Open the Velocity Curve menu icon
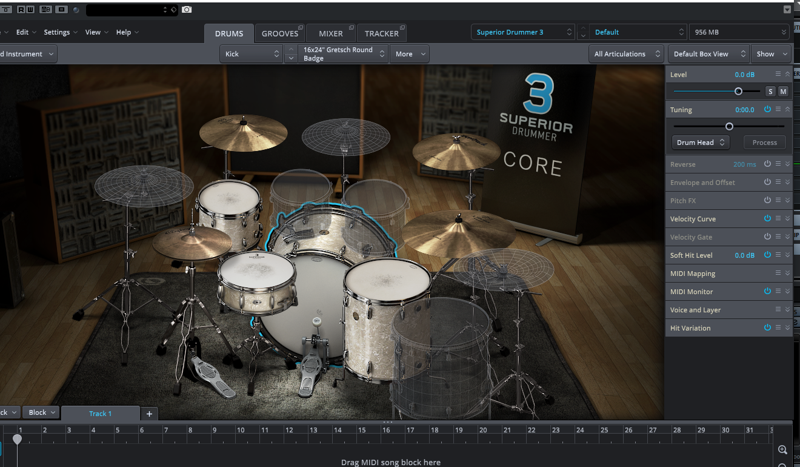This screenshot has width=800, height=467. point(778,218)
